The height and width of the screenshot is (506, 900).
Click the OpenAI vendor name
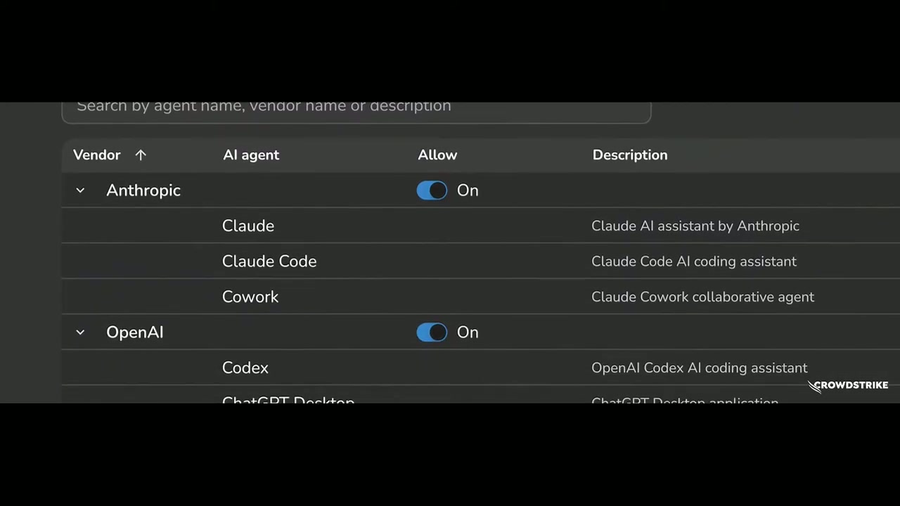click(135, 332)
